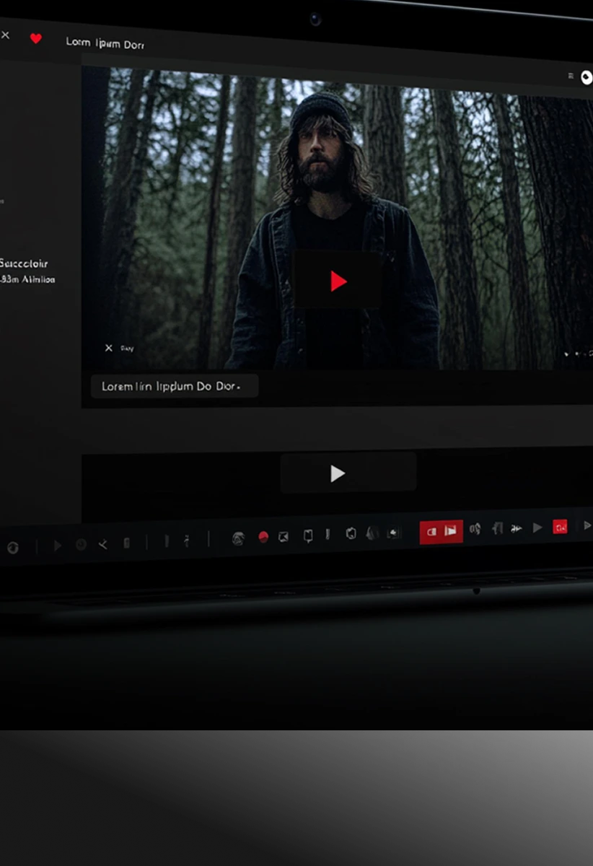This screenshot has width=593, height=866.
Task: Toggle the red slideshow icon beside the clip icon
Action: click(451, 530)
